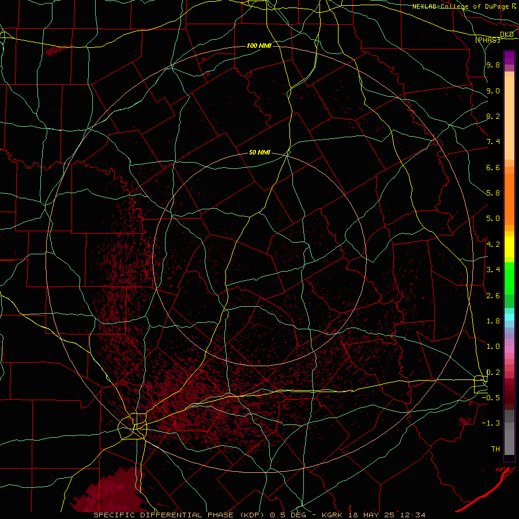Click the -0.5 scale value
The height and width of the screenshot is (519, 519).
pyautogui.click(x=491, y=398)
